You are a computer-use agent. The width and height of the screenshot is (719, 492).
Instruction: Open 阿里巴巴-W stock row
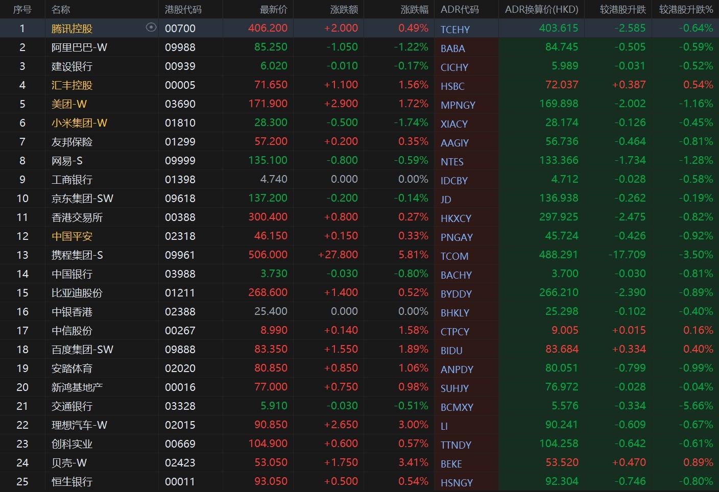(79, 47)
